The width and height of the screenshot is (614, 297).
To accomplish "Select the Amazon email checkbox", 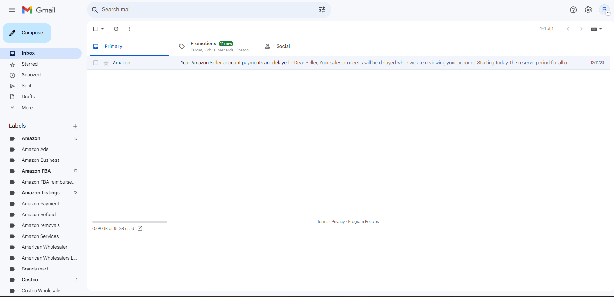I will [x=96, y=63].
